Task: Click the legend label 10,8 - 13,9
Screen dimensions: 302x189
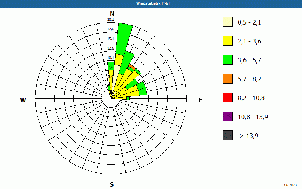Action: (253, 117)
